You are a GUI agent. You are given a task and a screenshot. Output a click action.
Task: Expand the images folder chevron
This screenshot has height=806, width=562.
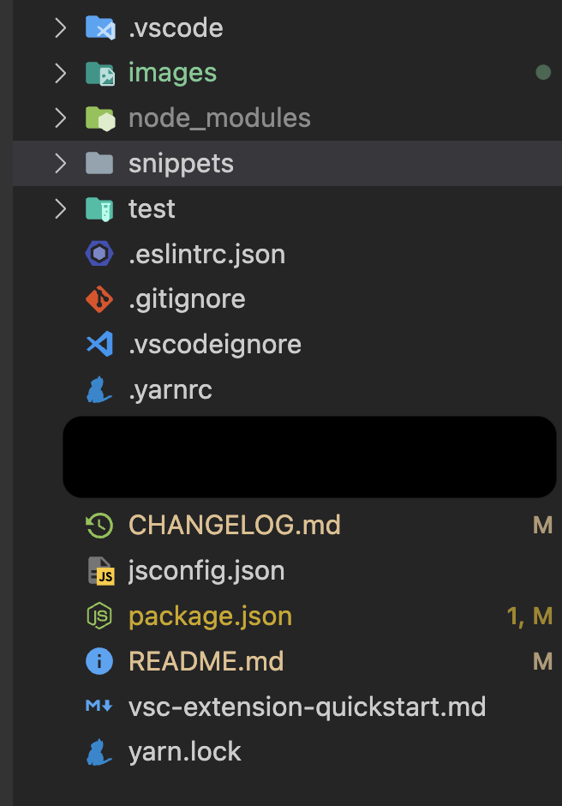click(60, 74)
